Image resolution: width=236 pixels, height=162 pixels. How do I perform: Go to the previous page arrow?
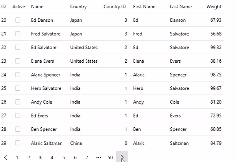6,157
